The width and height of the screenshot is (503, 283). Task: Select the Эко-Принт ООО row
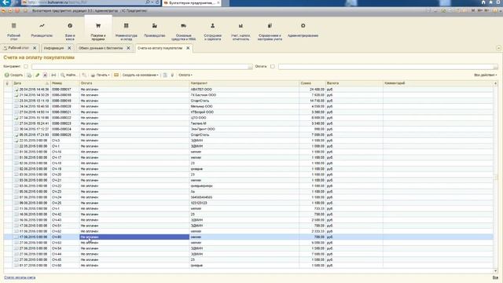coord(248,129)
